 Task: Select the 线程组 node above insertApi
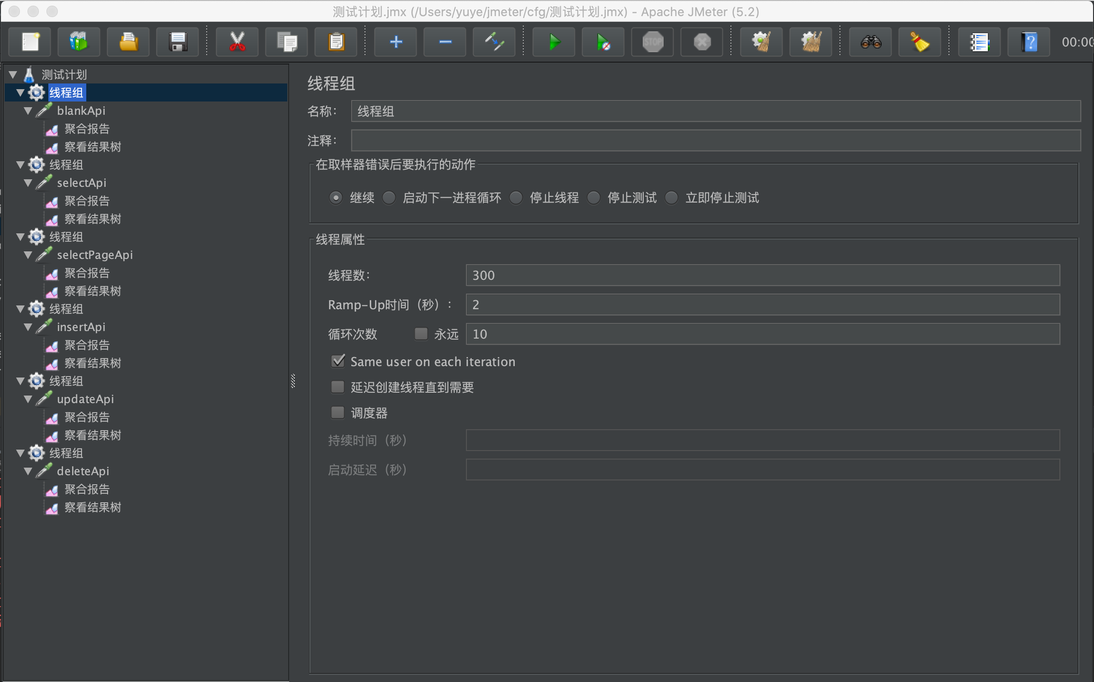point(66,309)
